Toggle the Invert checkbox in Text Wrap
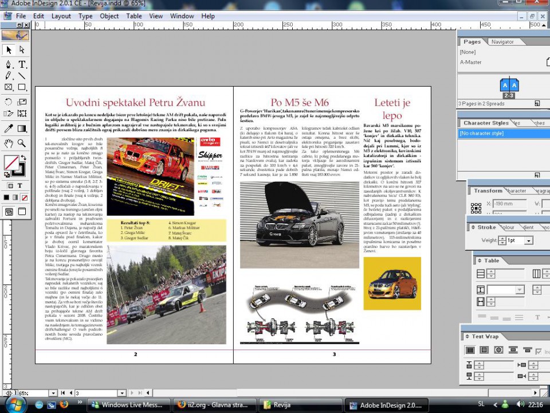 coord(539,351)
